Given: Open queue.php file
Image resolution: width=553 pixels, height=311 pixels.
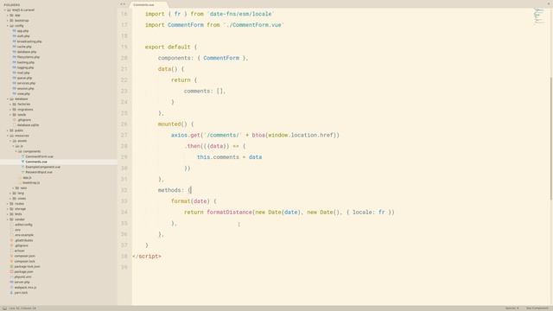Looking at the screenshot, I should [x=24, y=78].
